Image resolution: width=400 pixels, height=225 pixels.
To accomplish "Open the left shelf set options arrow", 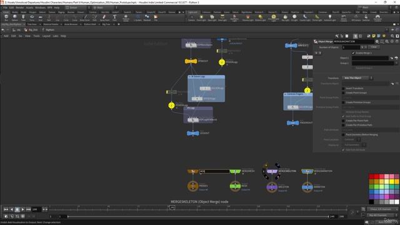I will [183, 12].
